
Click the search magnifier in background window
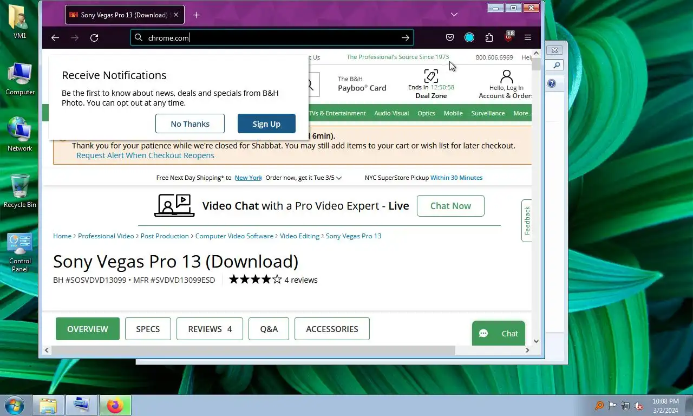(x=556, y=66)
